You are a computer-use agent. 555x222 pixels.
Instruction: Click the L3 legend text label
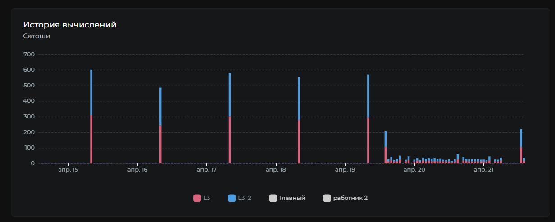coord(206,198)
